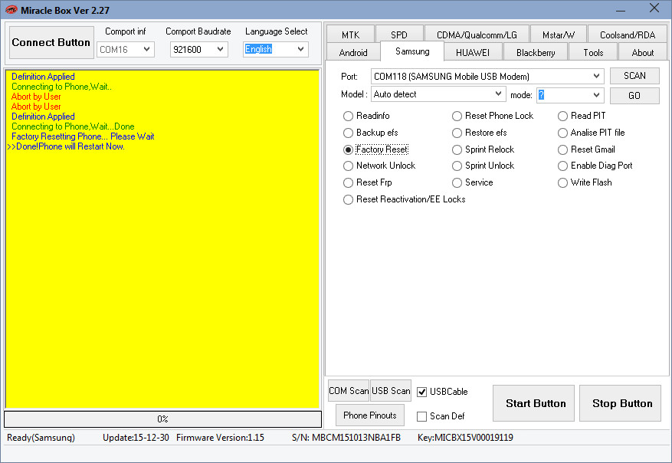The image size is (672, 463).
Task: Choose the Network Unlock option
Action: (349, 166)
